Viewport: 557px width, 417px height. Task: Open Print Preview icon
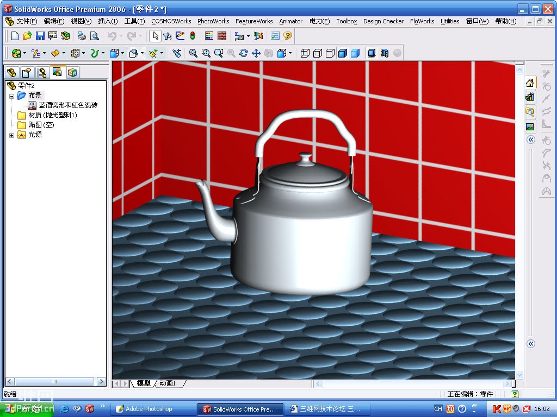tap(95, 36)
